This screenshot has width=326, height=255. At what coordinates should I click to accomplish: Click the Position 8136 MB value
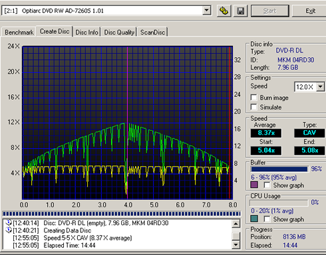[x=294, y=237]
